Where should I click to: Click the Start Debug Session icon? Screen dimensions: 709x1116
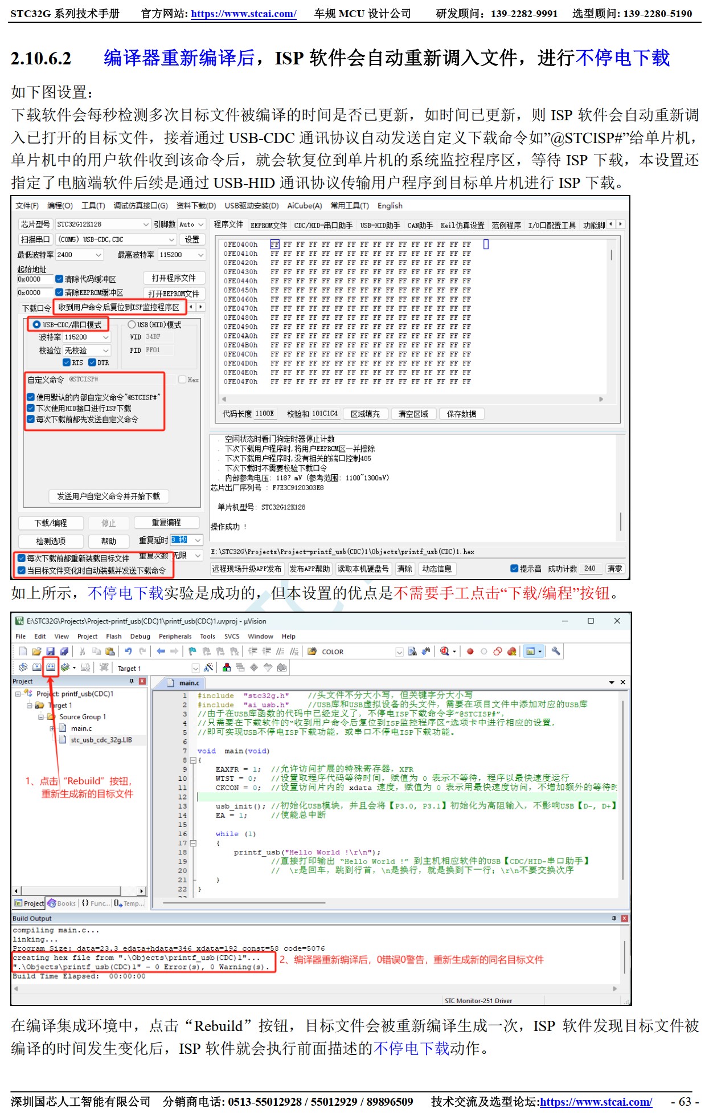pyautogui.click(x=445, y=651)
